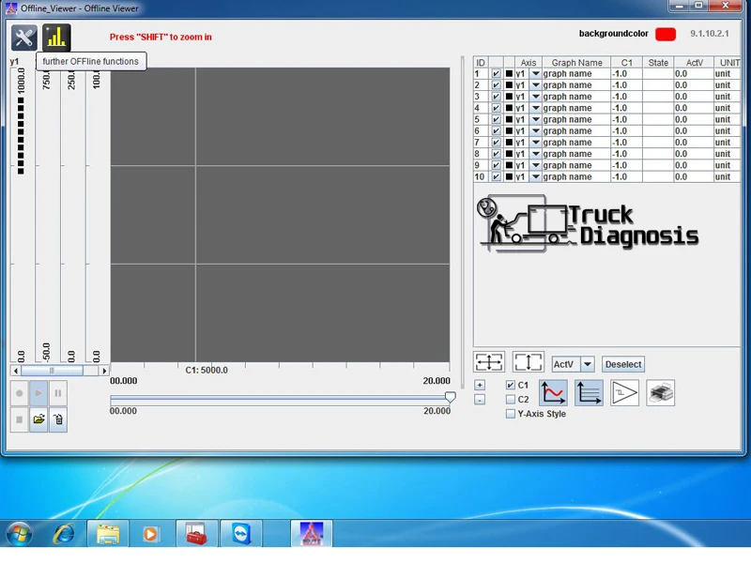This screenshot has width=751, height=563.
Task: Enable the Y-Axis Style checkbox
Action: point(511,414)
